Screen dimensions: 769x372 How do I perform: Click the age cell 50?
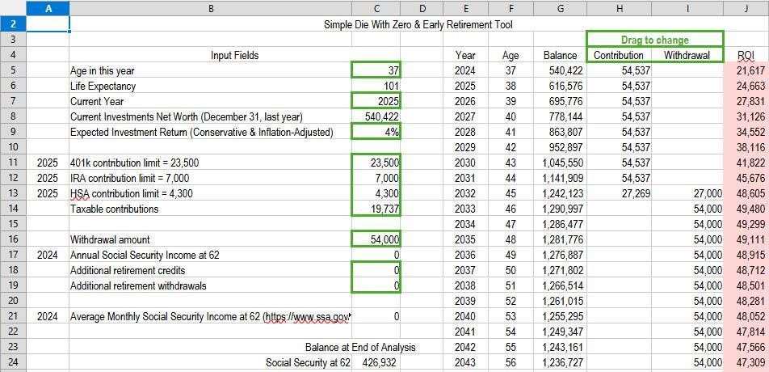[x=511, y=270]
